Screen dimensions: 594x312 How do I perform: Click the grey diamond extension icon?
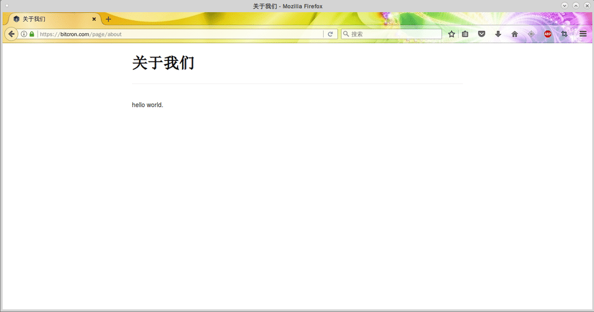click(531, 34)
